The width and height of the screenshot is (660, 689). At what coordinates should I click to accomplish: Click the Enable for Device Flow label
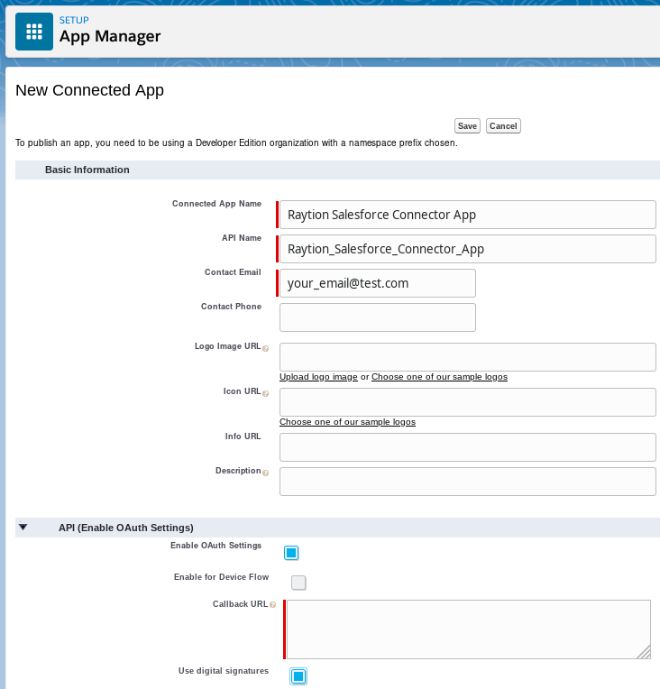(x=222, y=577)
